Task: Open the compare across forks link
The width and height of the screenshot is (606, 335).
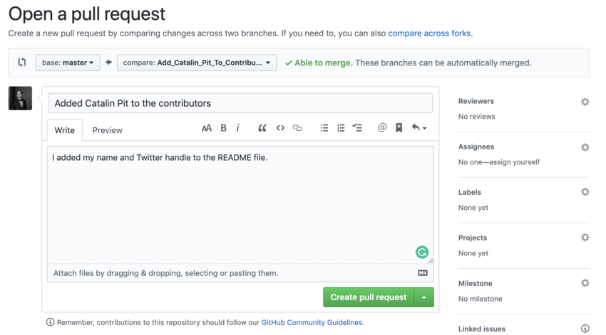Action: (429, 33)
